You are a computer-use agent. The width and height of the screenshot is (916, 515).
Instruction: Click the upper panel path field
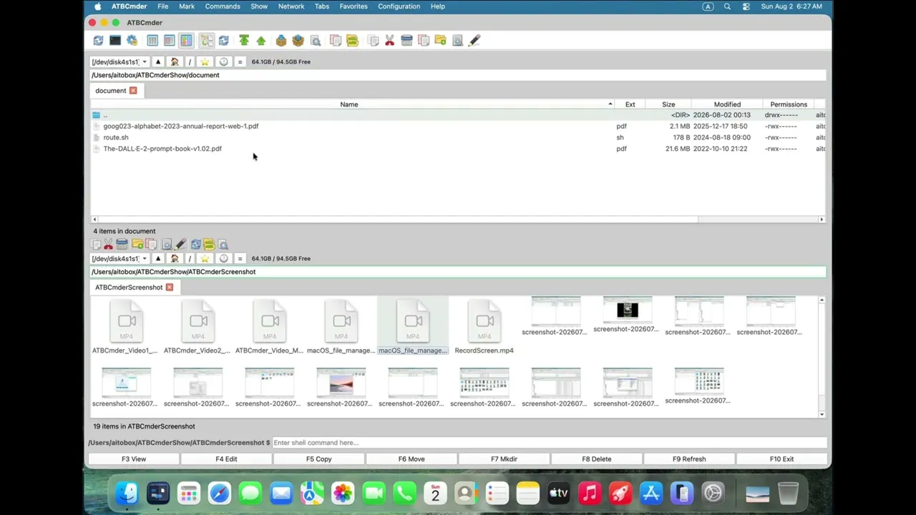pos(458,75)
